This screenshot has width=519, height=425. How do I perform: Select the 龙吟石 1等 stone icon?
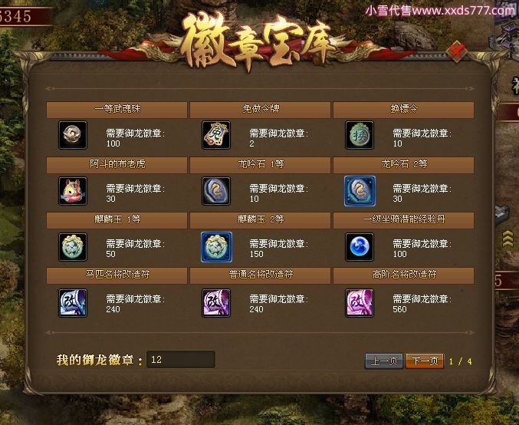pyautogui.click(x=216, y=191)
